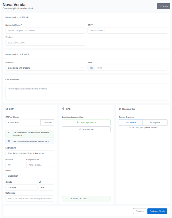Viewport: 172px width, 218px height.
Task: Click the paperclip icon next to Documentos
Action: tap(120, 109)
